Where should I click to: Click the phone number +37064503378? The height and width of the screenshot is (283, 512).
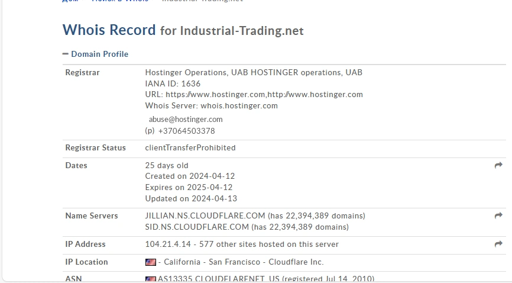[186, 131]
